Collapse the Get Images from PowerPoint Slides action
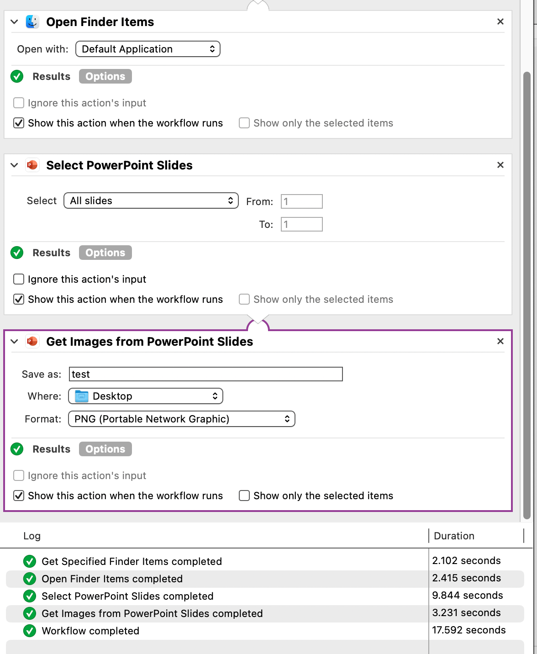Viewport: 537px width, 654px height. (x=14, y=342)
